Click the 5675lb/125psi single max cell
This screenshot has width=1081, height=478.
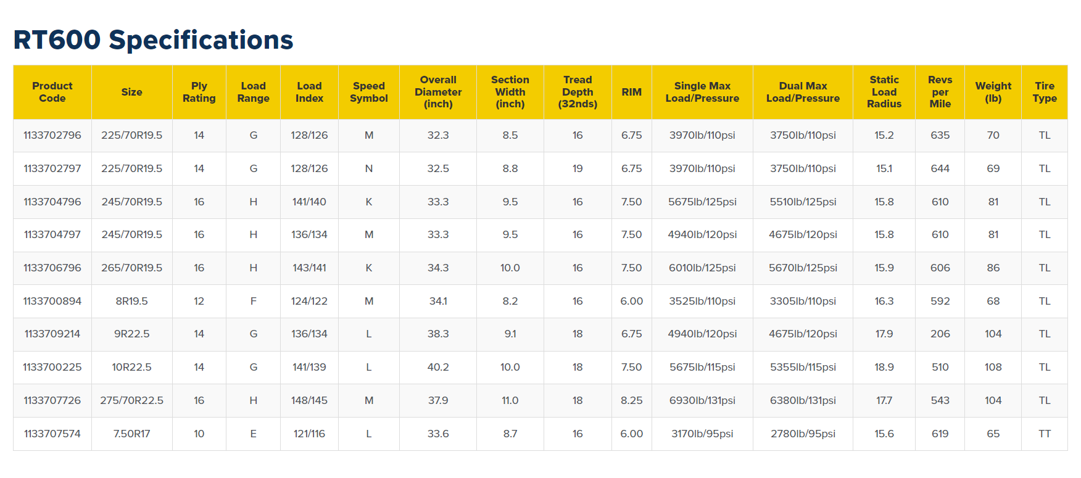point(702,202)
